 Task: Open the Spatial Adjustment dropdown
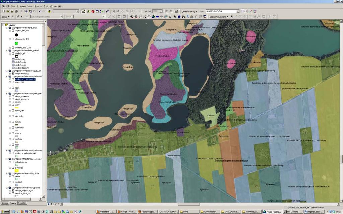tap(219, 17)
